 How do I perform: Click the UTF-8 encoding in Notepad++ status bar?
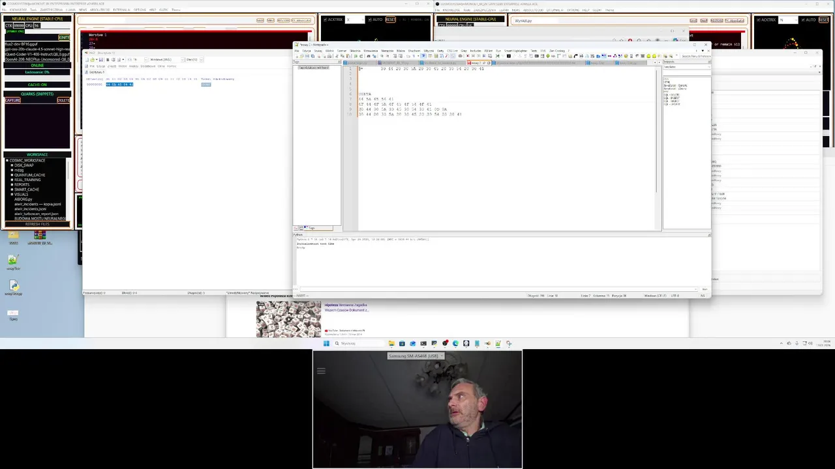675,296
